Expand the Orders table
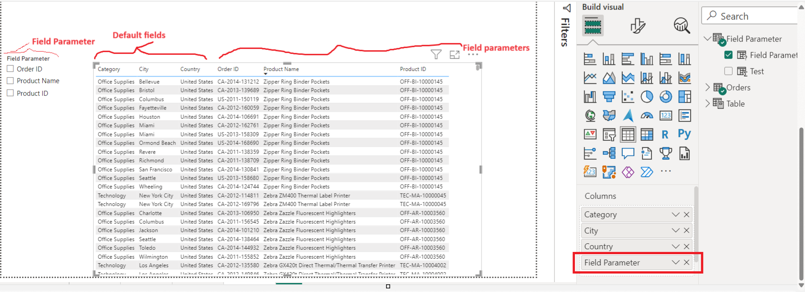The width and height of the screenshot is (805, 292). point(707,87)
